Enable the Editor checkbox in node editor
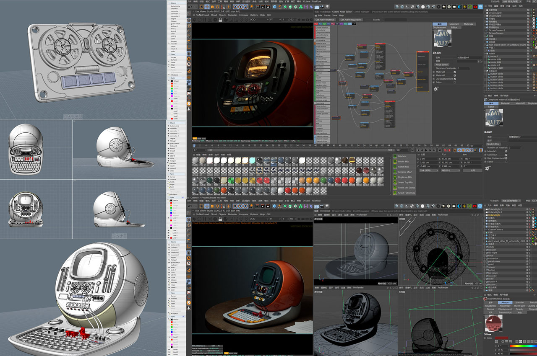Image resolution: width=537 pixels, height=356 pixels. [x=455, y=83]
